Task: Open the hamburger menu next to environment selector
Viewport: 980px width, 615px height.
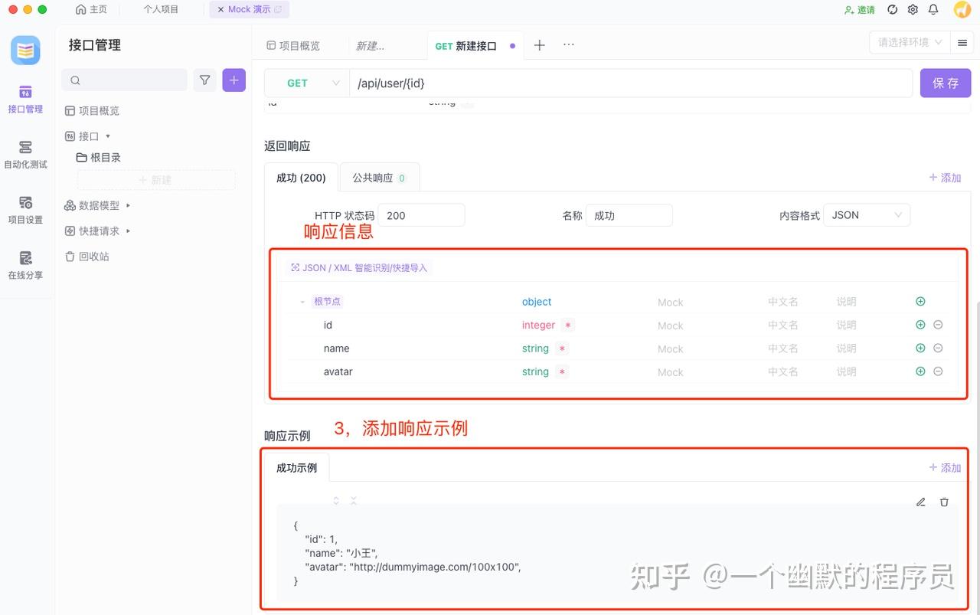Action: pos(962,43)
